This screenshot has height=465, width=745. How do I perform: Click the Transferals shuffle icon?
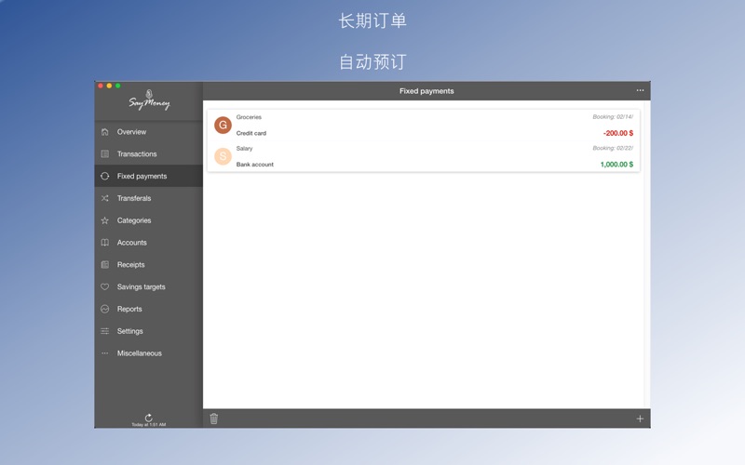pyautogui.click(x=105, y=198)
